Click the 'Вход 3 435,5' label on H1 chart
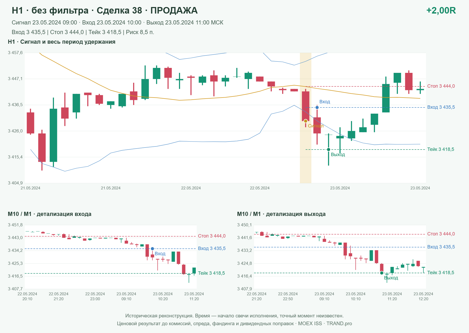 [441, 107]
